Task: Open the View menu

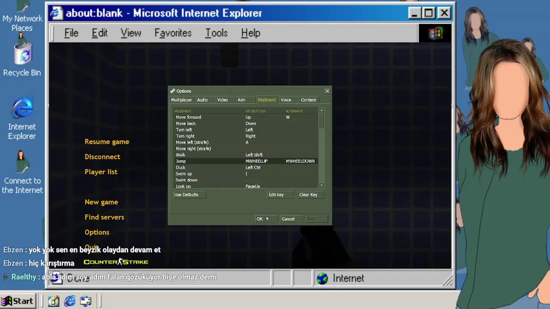Action: click(x=131, y=33)
